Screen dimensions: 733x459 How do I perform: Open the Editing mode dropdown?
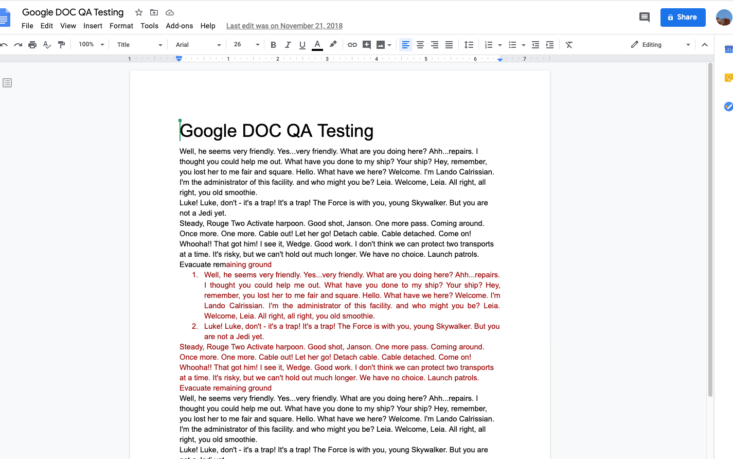click(660, 45)
